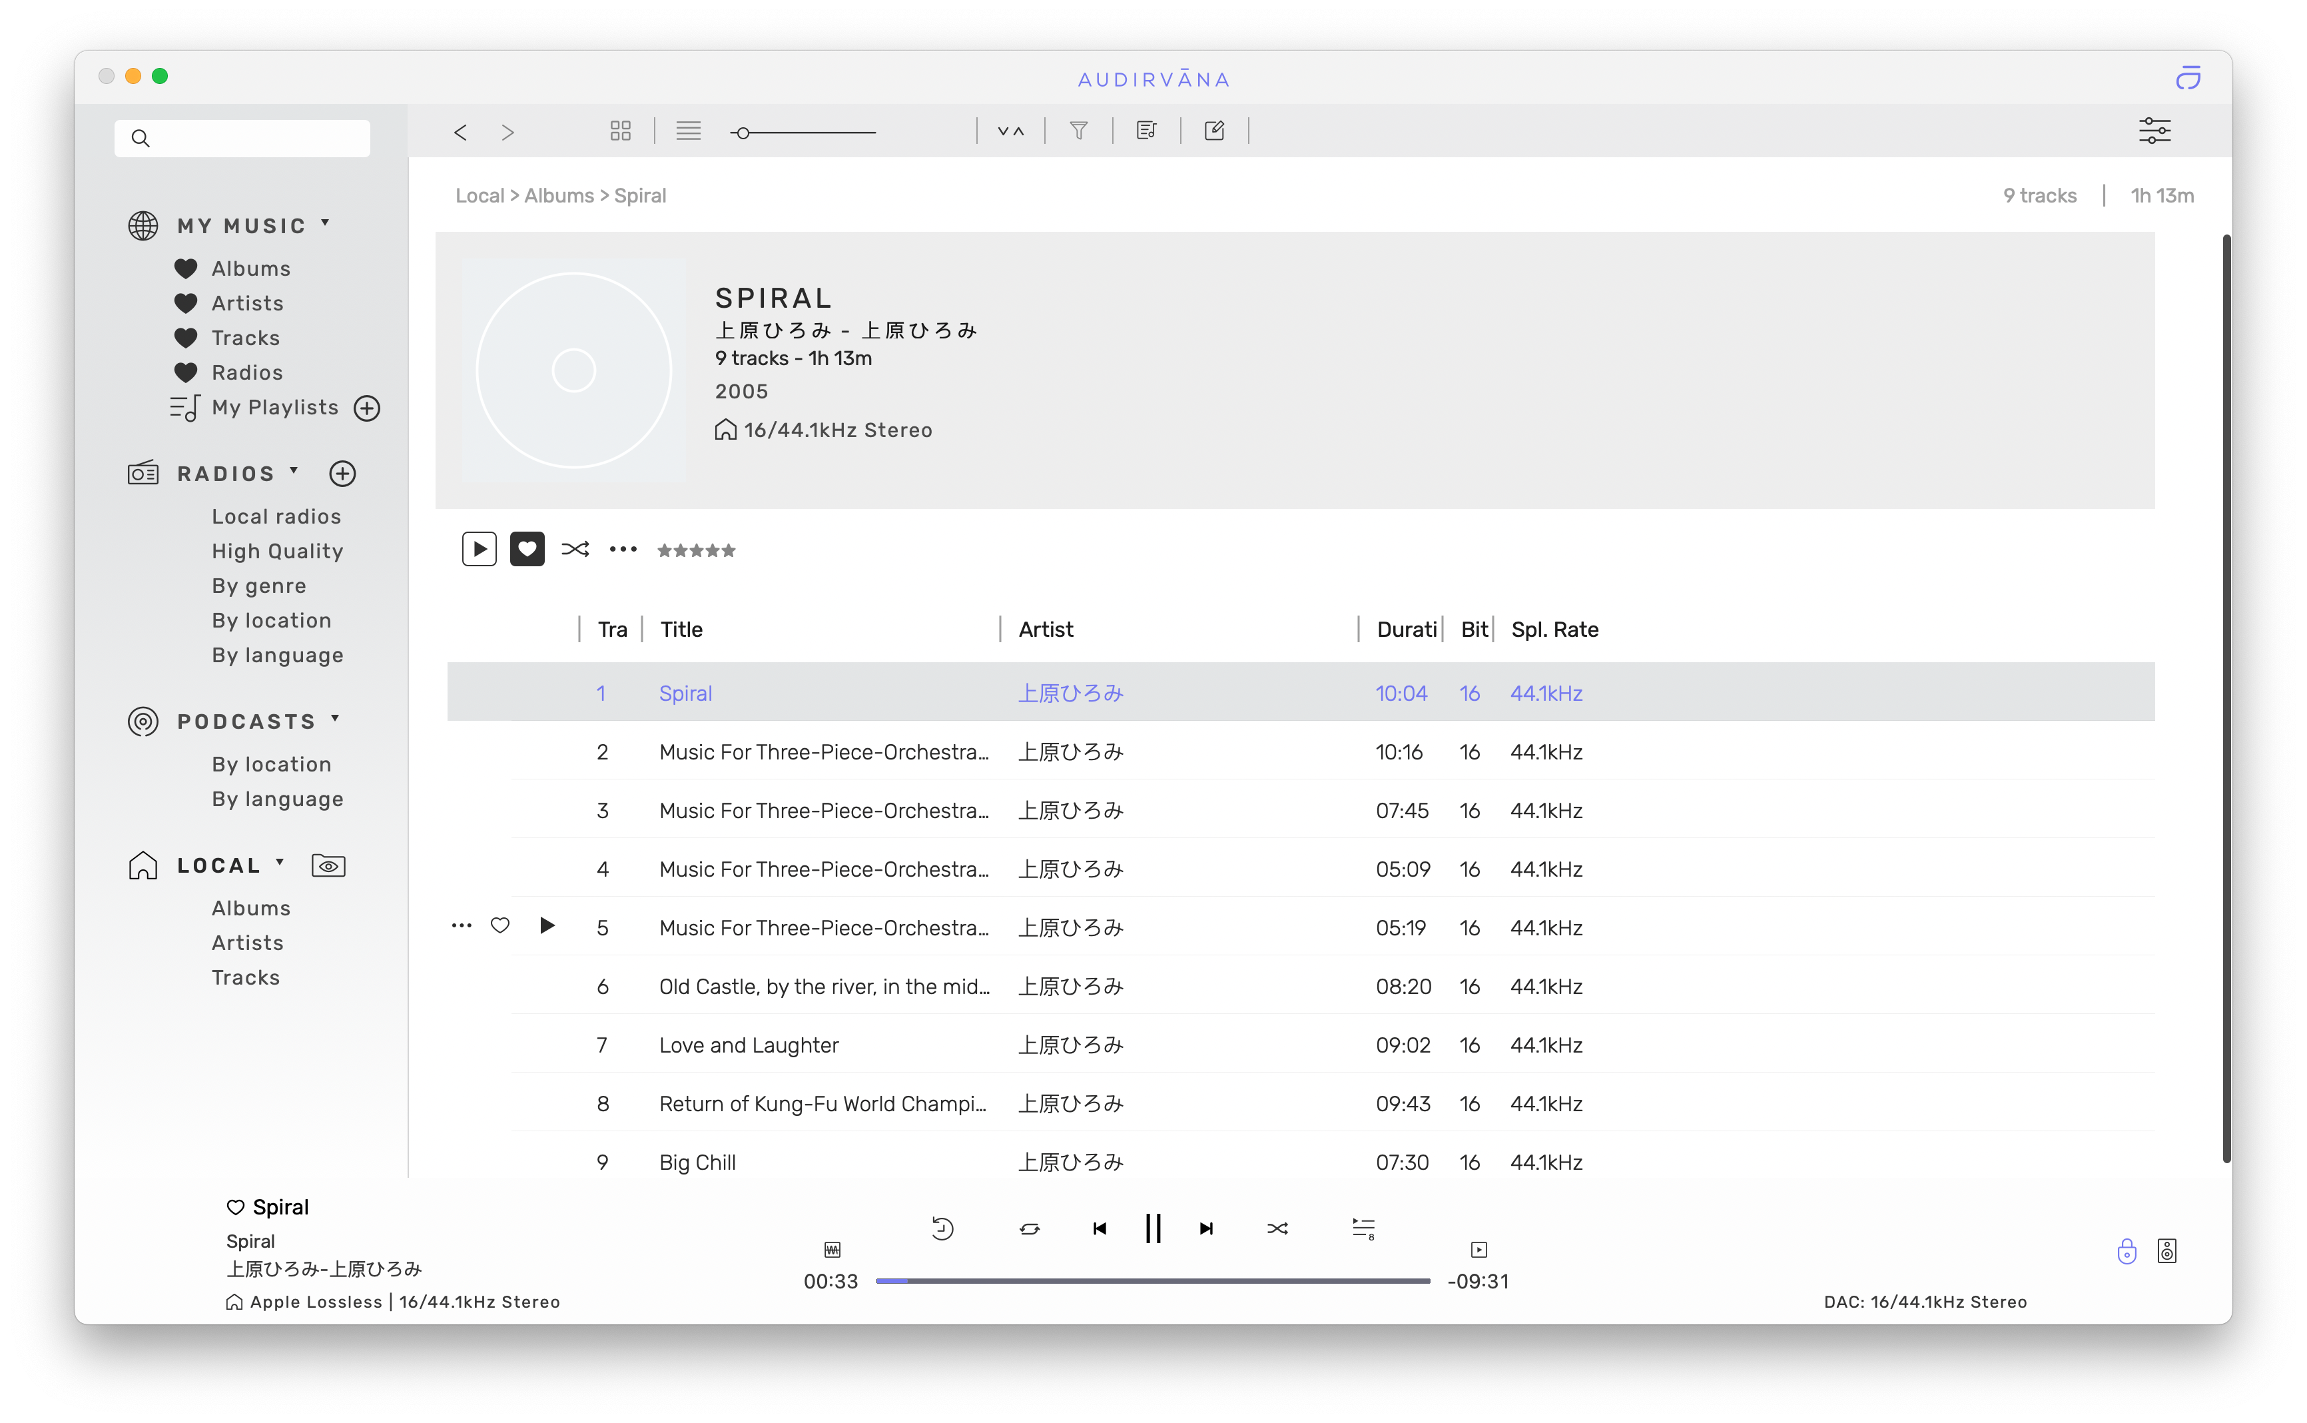
Task: Select track 7 Love and Laughter
Action: coord(1300,1045)
